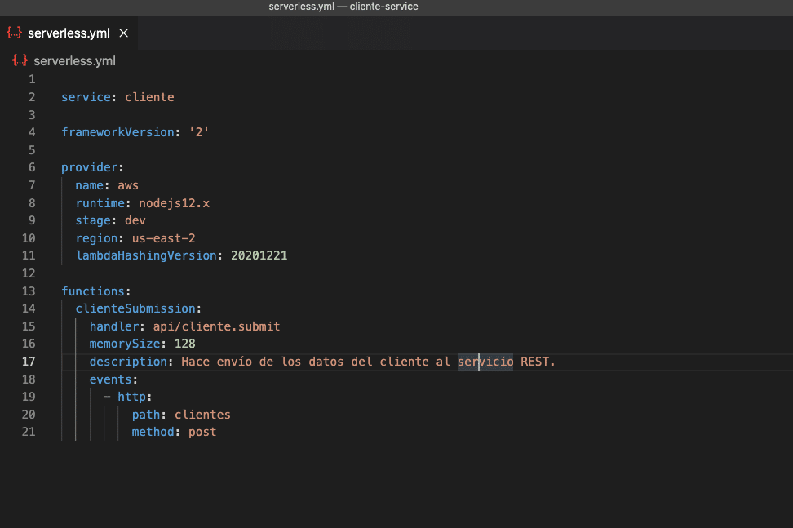The image size is (793, 528).
Task: Click the 'description' key on line 17
Action: pos(128,362)
